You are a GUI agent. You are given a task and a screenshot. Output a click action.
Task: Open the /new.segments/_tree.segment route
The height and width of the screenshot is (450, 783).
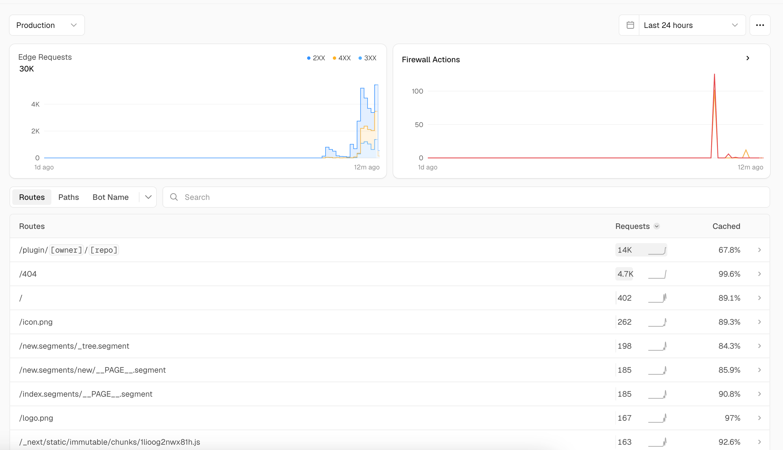pos(390,346)
